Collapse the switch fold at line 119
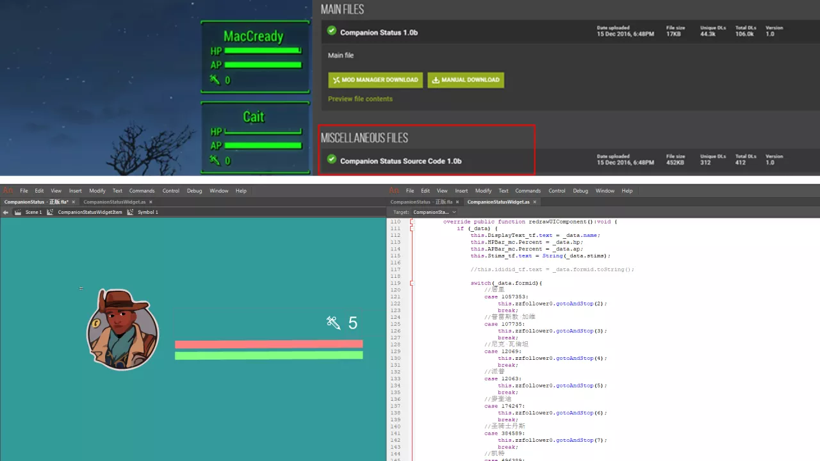This screenshot has width=820, height=461. click(412, 283)
